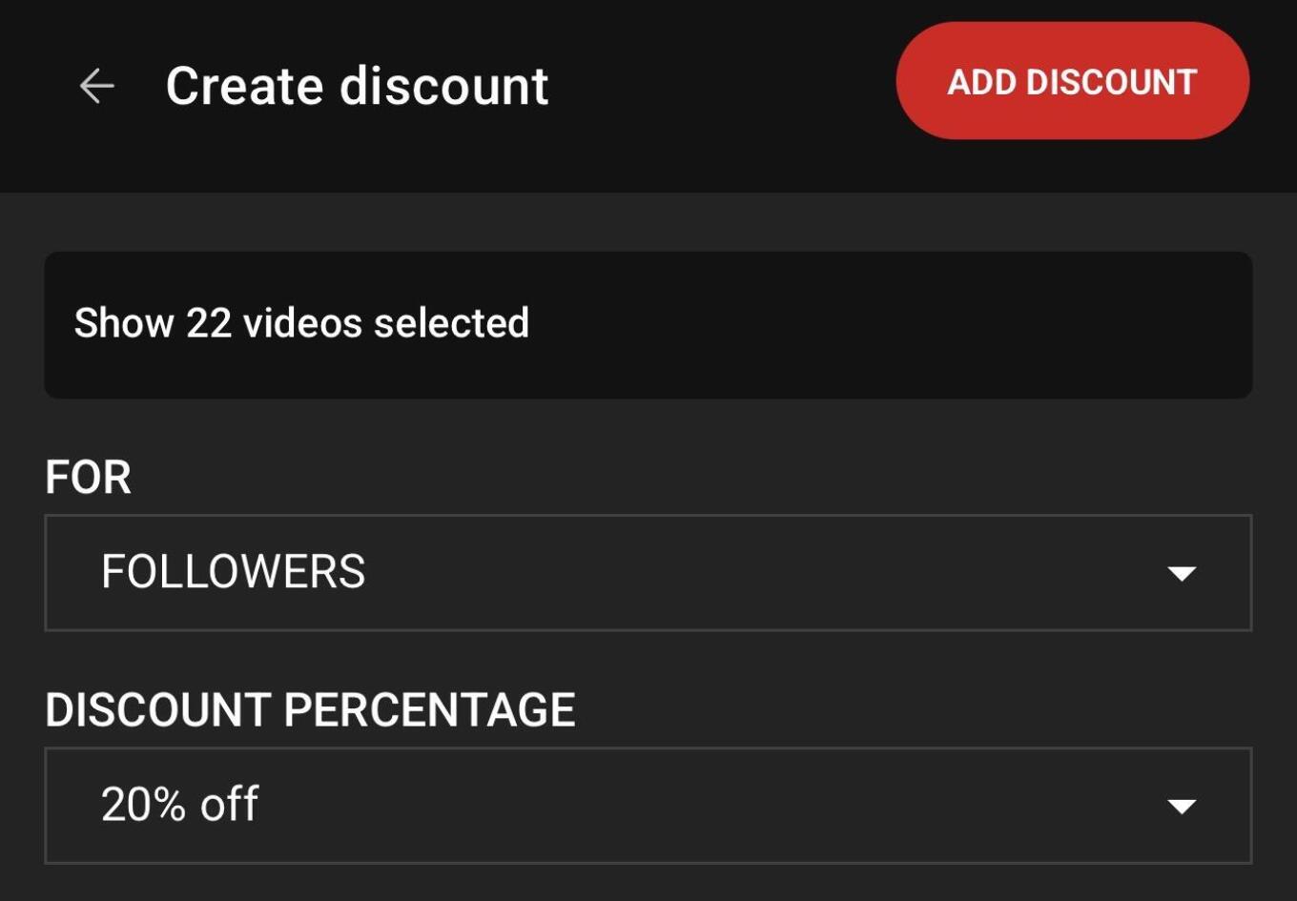Tap the word 'selected' in videos bar
This screenshot has width=1297, height=901.
pos(451,323)
